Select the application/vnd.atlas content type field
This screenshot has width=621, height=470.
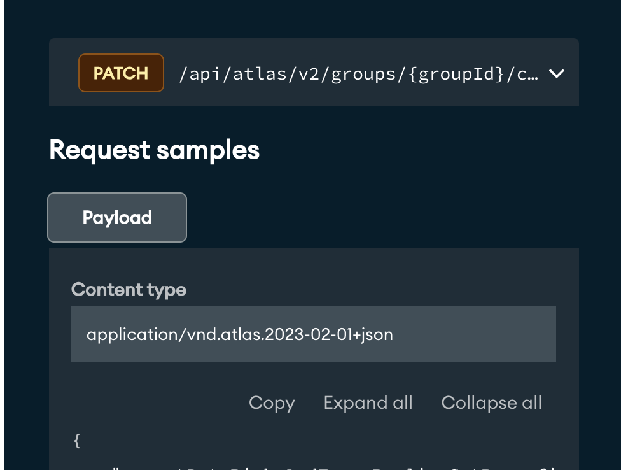pos(313,334)
